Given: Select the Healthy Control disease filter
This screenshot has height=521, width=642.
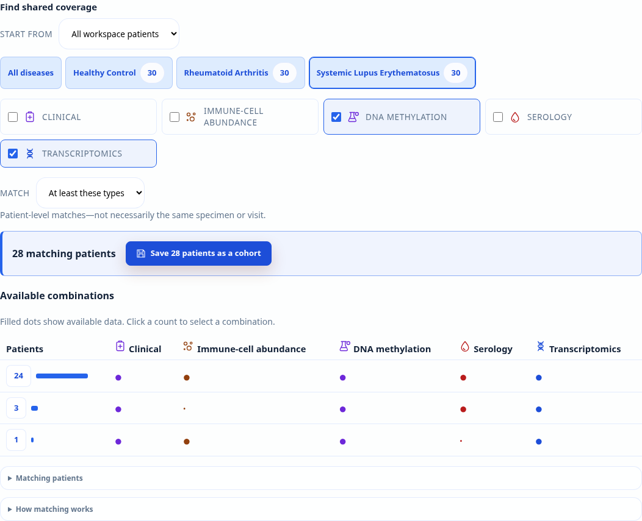Looking at the screenshot, I should coord(119,73).
